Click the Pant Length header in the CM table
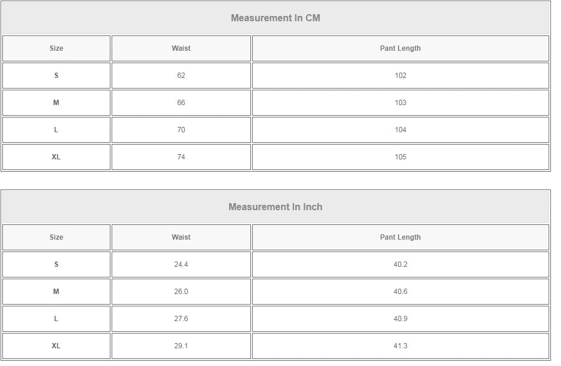The height and width of the screenshot is (366, 561). [400, 48]
